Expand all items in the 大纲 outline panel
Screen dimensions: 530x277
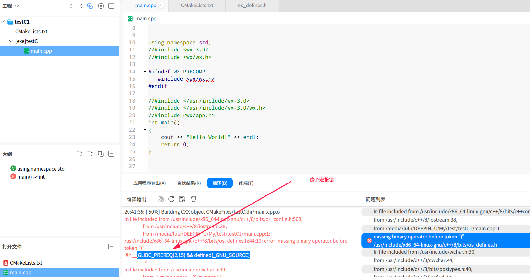tap(90, 154)
